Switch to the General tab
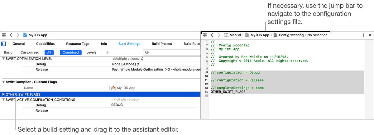This screenshot has height=135, width=374. (x=19, y=44)
